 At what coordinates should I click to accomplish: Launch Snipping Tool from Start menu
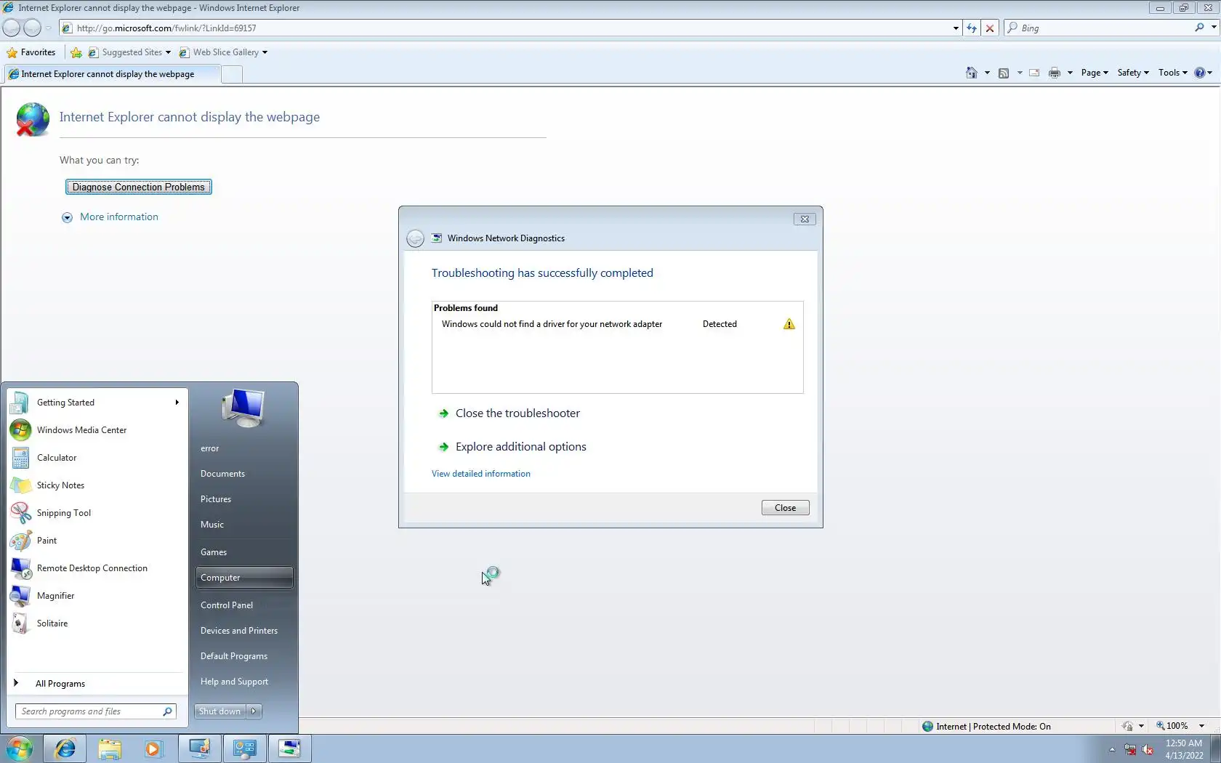click(x=97, y=513)
